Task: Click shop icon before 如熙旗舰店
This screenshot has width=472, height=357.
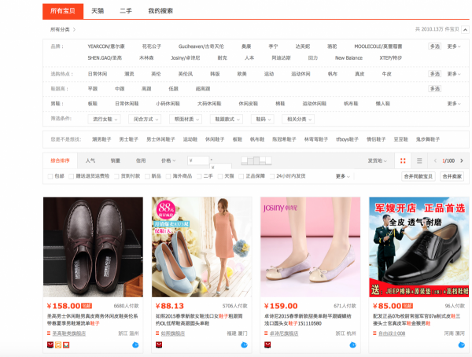Action: [x=157, y=333]
